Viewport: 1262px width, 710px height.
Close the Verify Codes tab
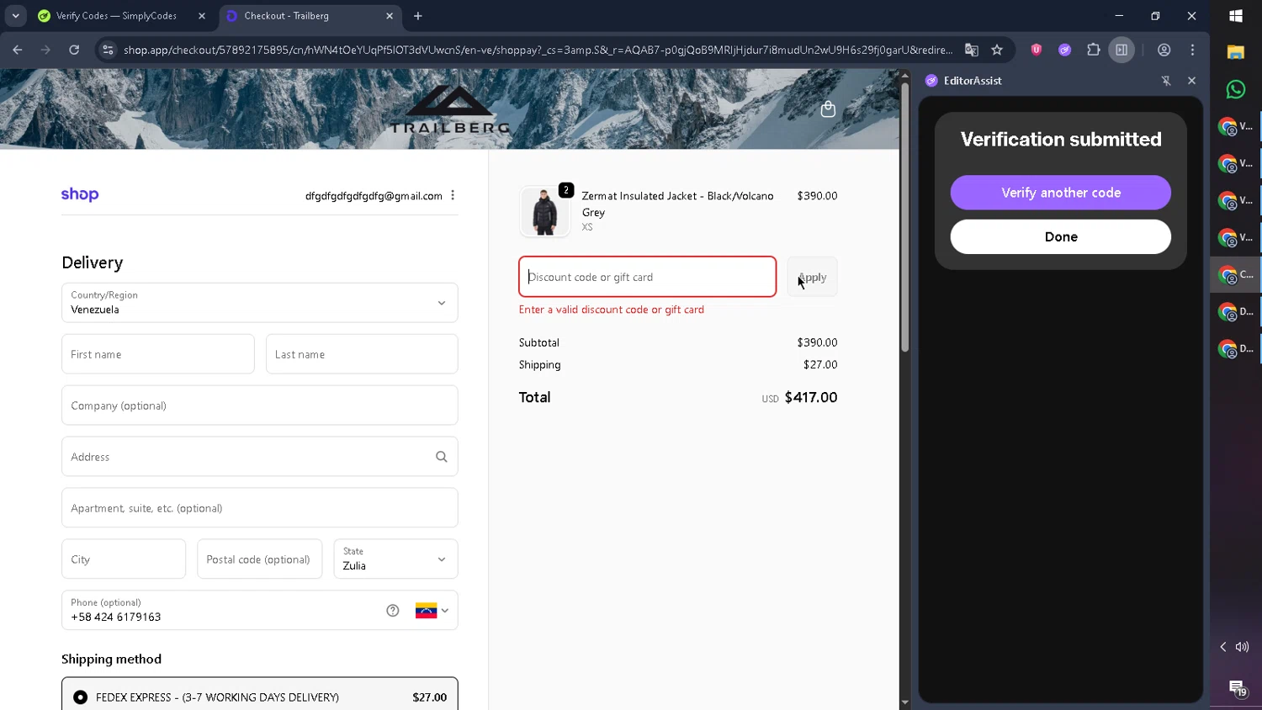click(202, 16)
